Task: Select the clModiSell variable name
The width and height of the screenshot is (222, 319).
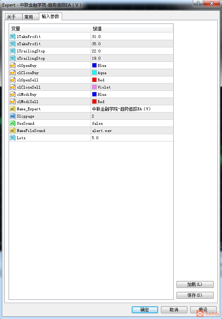Action: pyautogui.click(x=28, y=102)
